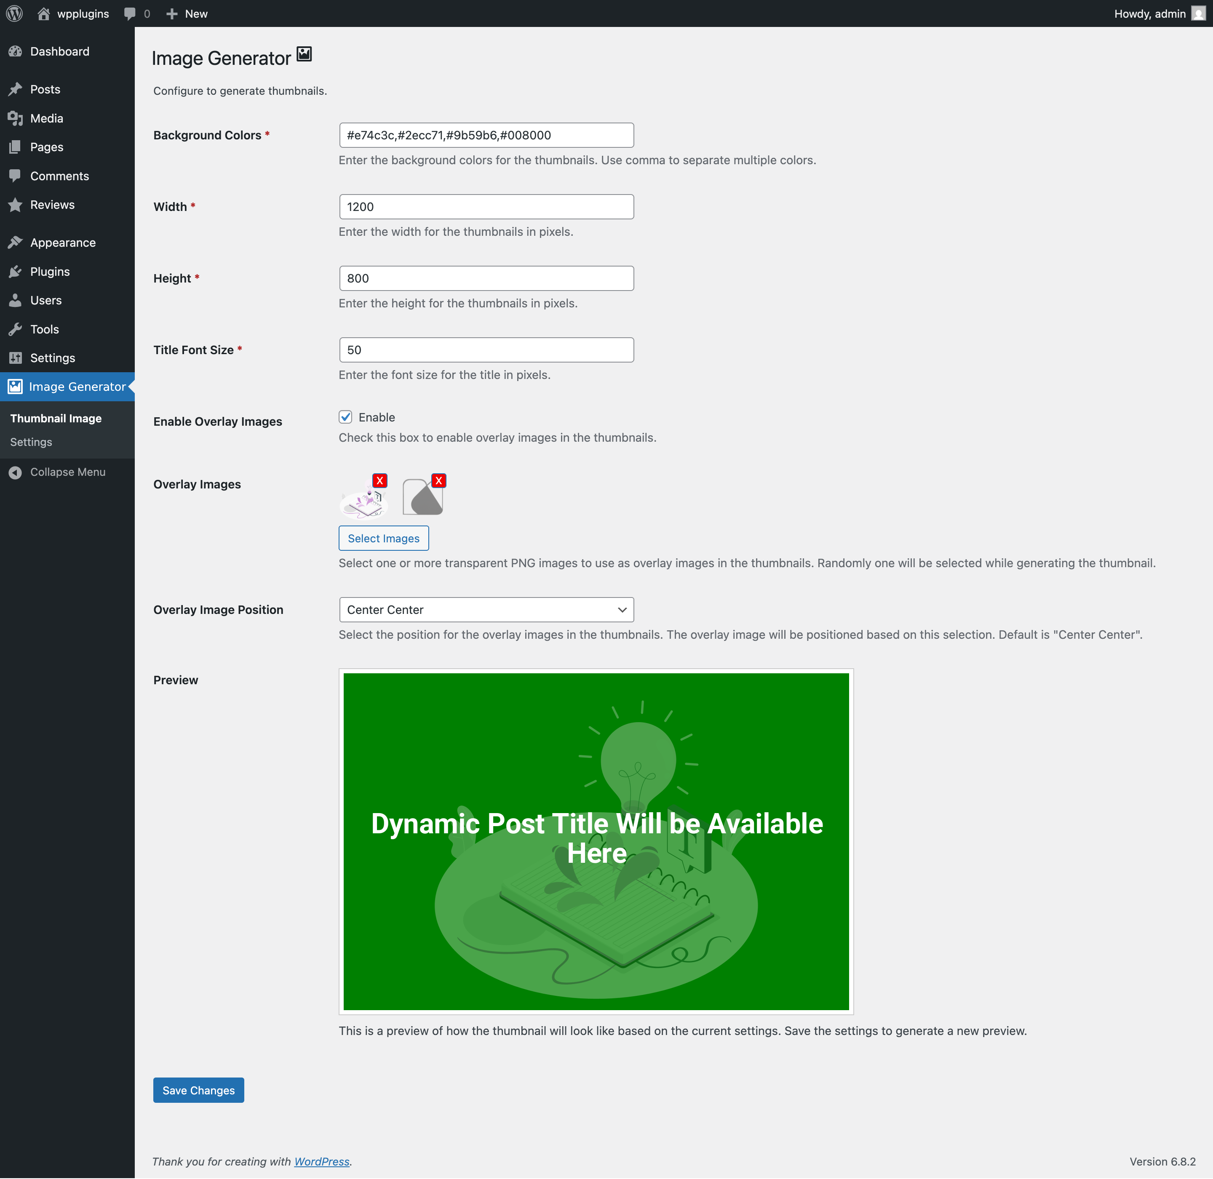Click into the Background Colors field

[x=486, y=135]
